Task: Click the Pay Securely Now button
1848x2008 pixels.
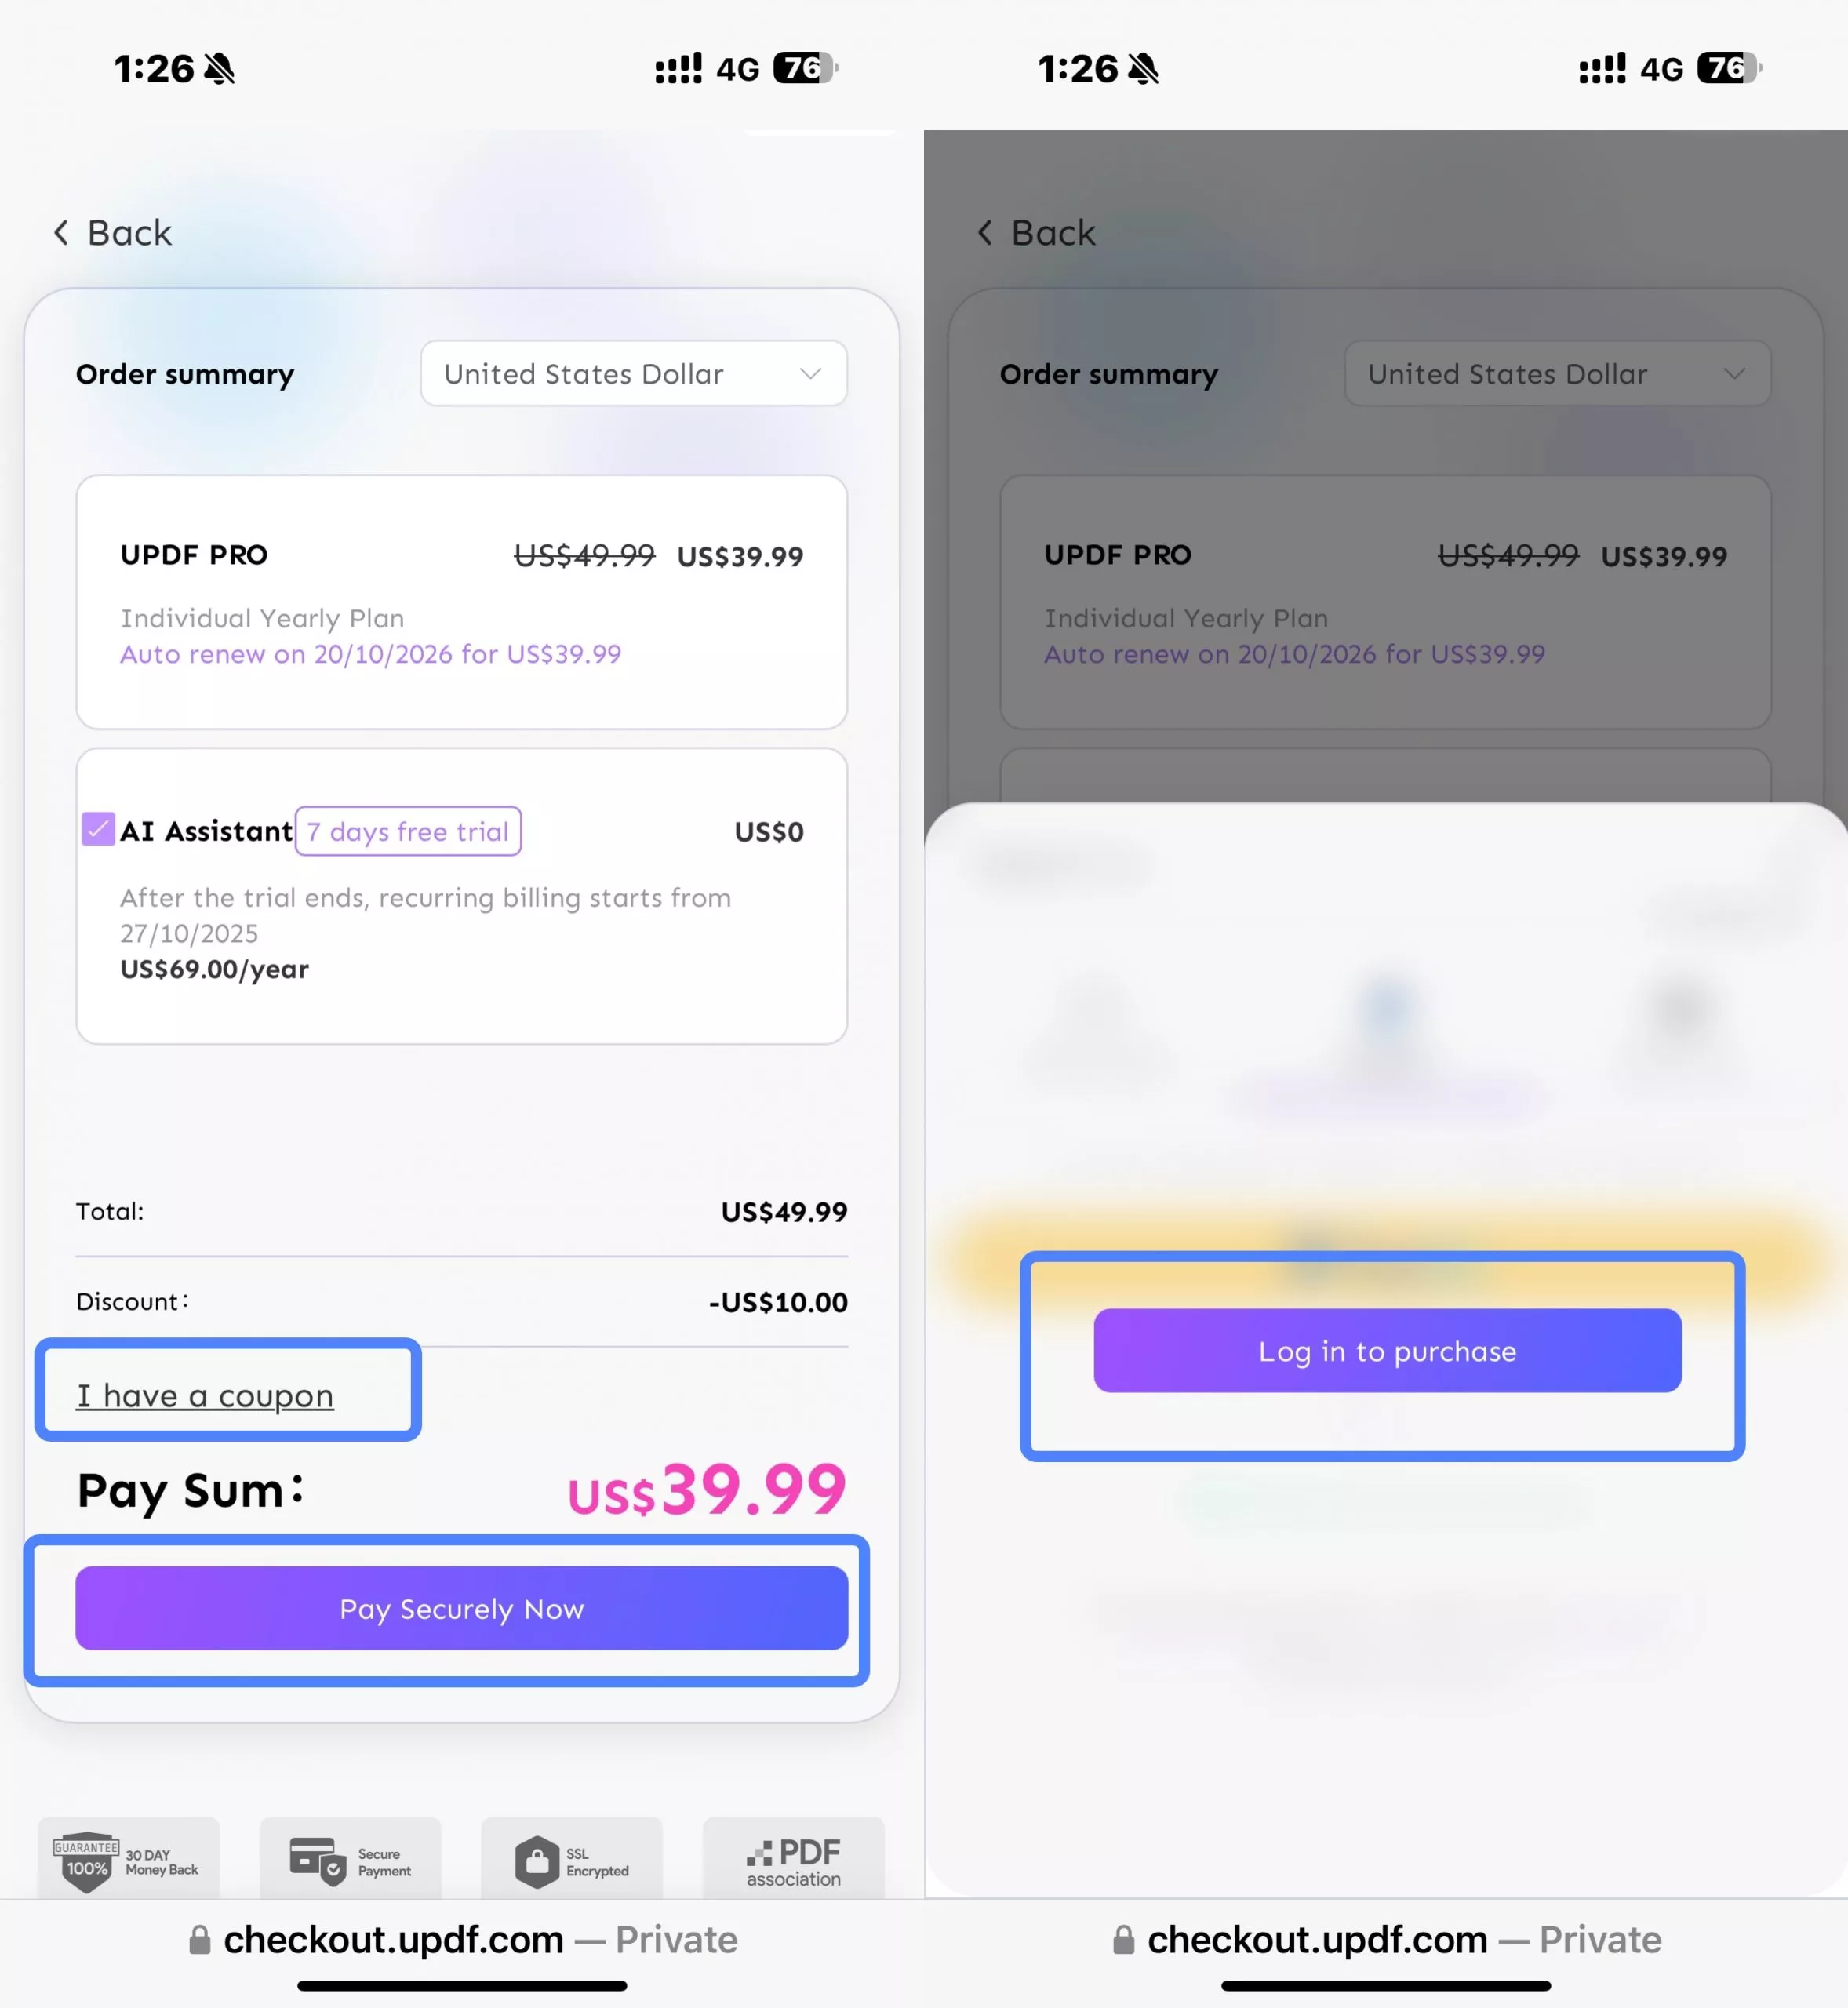Action: 462,1608
